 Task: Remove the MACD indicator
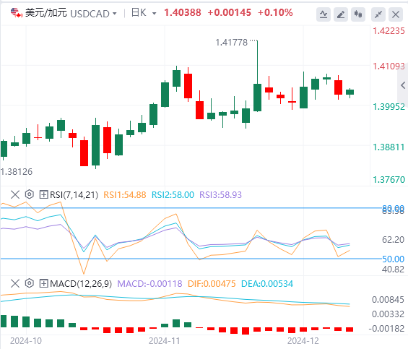point(15,283)
